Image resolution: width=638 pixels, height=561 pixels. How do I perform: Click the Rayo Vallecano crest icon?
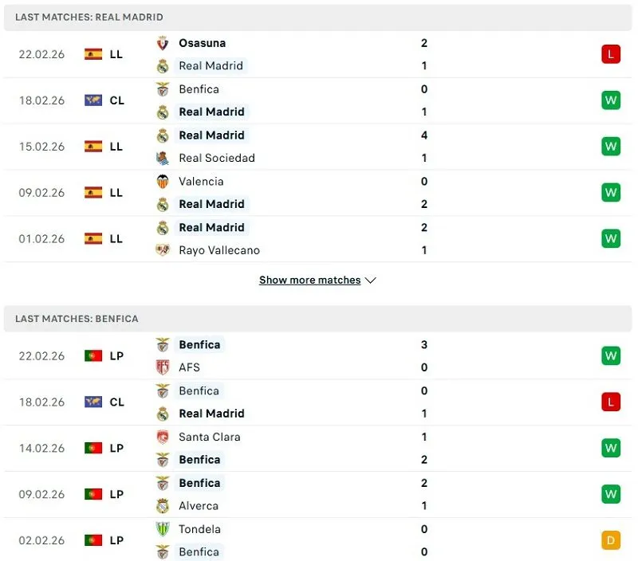pos(163,250)
